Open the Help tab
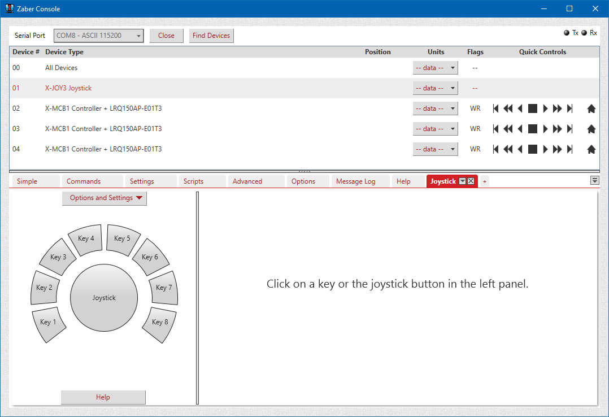This screenshot has height=417, width=609. pos(408,181)
